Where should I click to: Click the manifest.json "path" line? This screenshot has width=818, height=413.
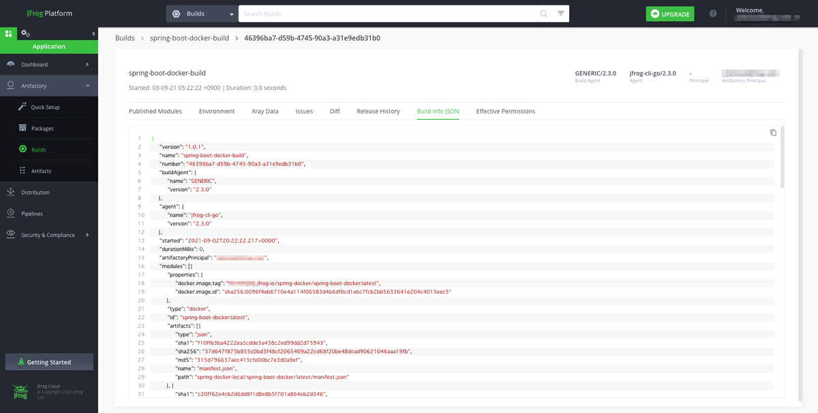[x=263, y=376]
